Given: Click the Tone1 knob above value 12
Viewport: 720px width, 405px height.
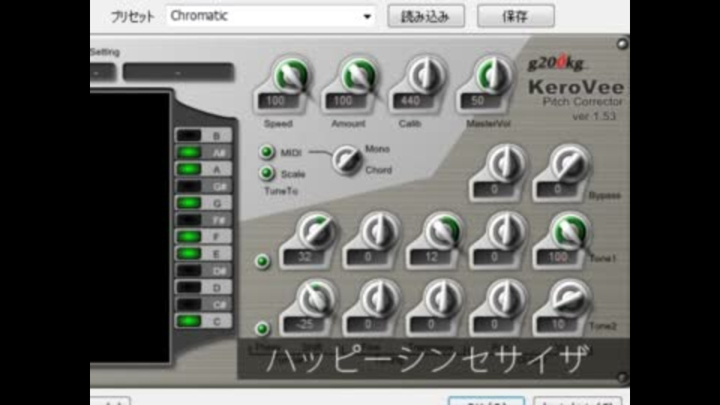Looking at the screenshot, I should pos(442,232).
